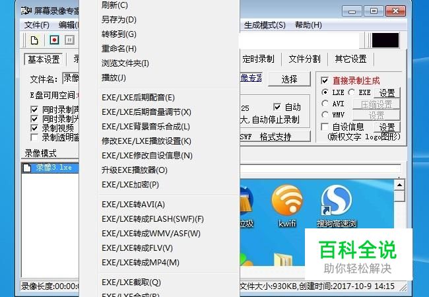Toggle the 录制视频 checkbox

pos(34,128)
